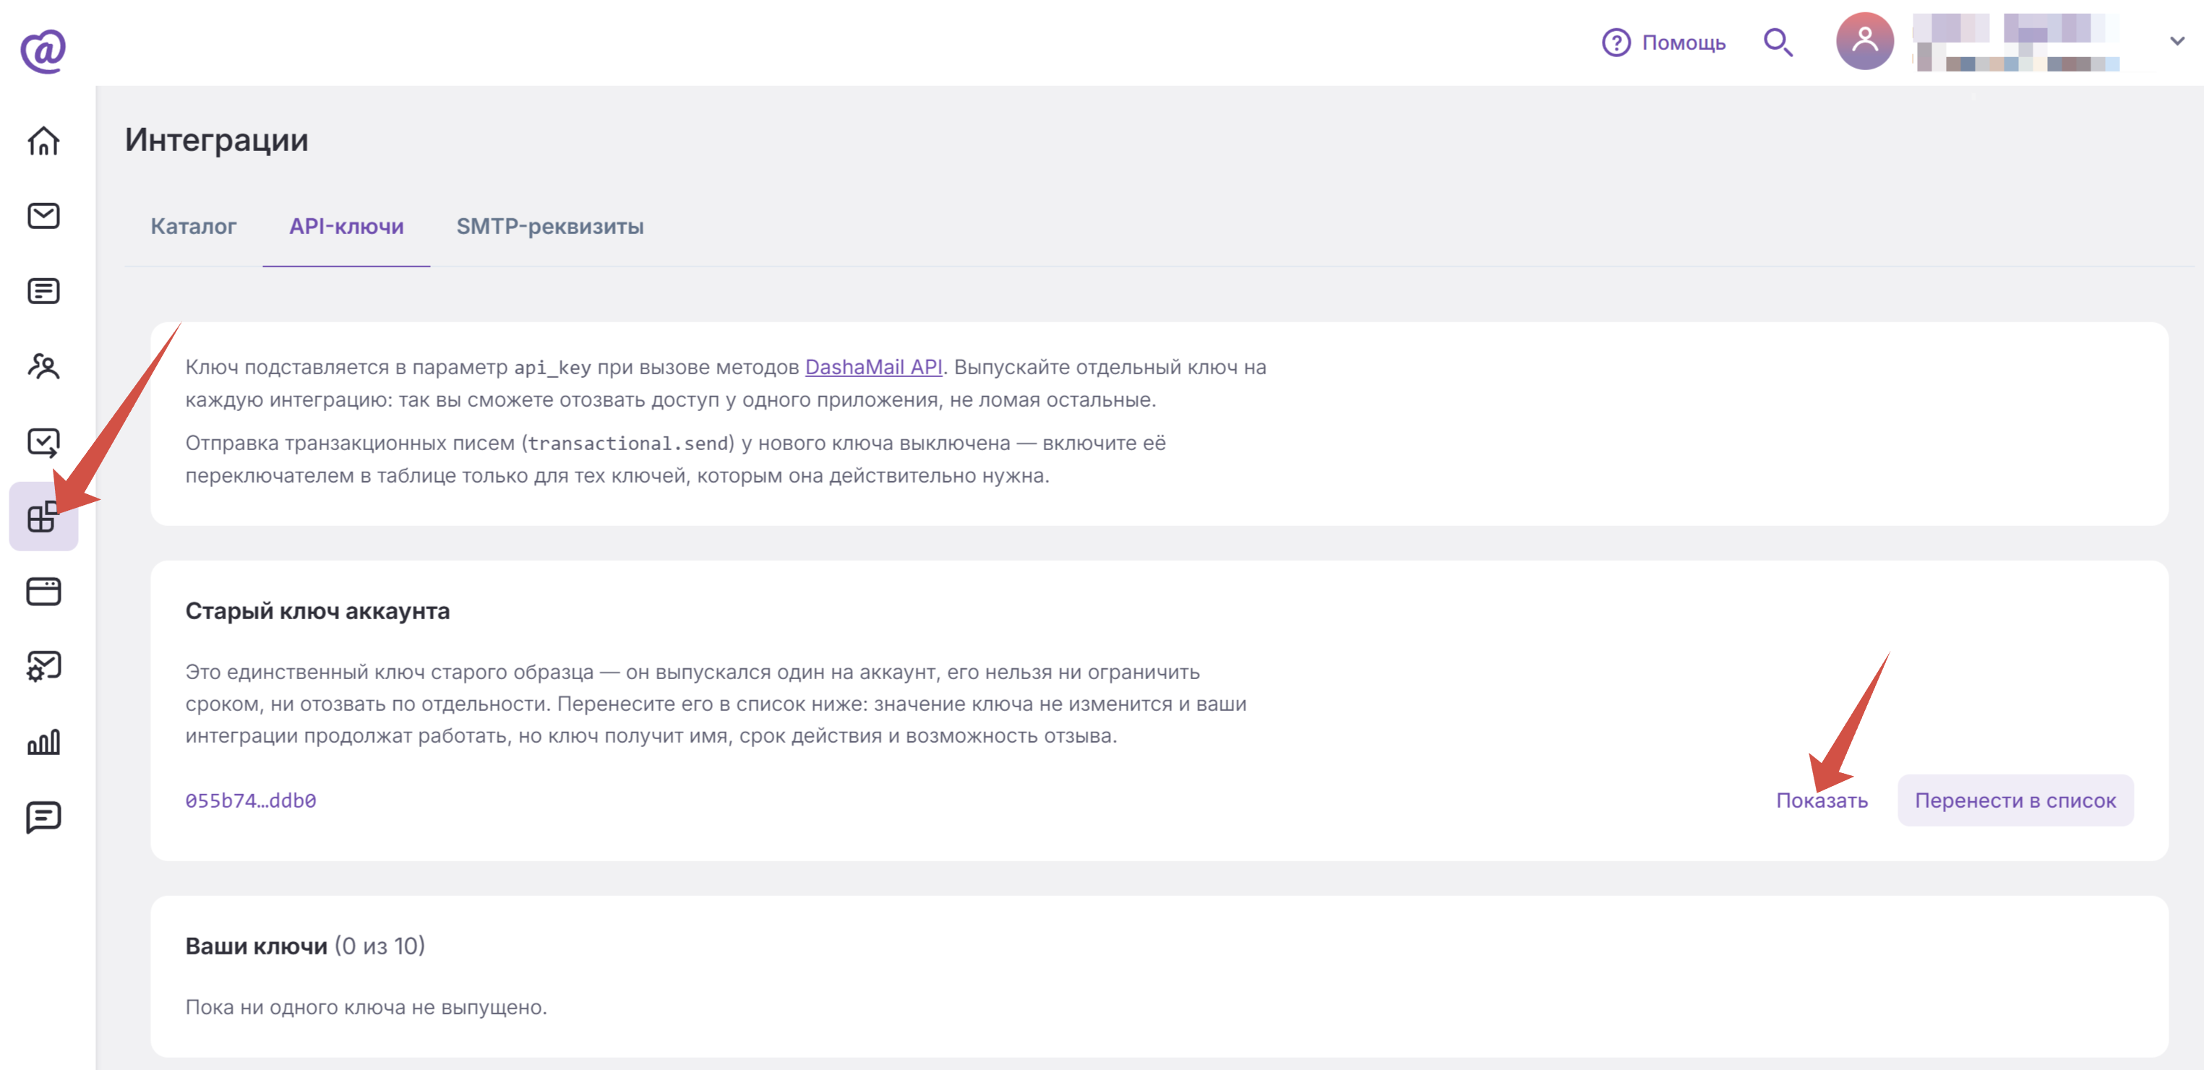Viewport: 2204px width, 1070px height.
Task: Switch to the SMTP-реквизиты tab
Action: (549, 227)
